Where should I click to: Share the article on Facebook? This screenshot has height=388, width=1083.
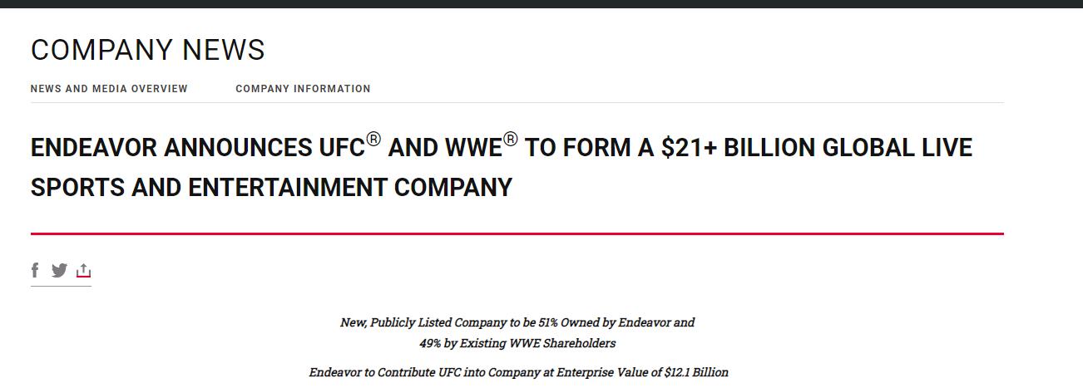coord(35,270)
